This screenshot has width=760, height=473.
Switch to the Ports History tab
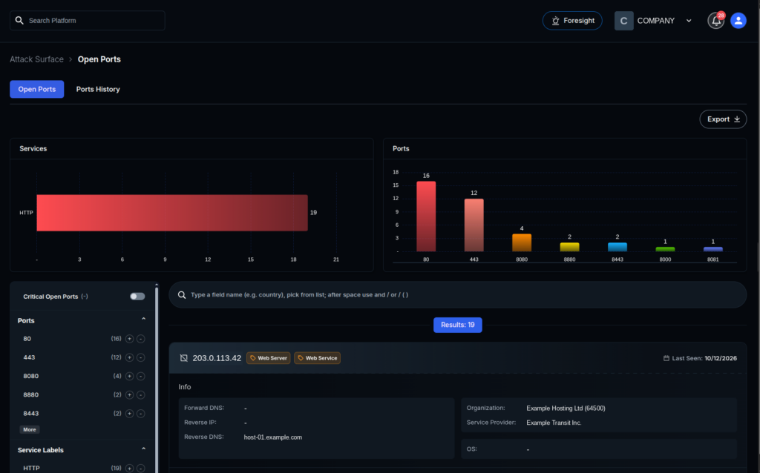98,89
